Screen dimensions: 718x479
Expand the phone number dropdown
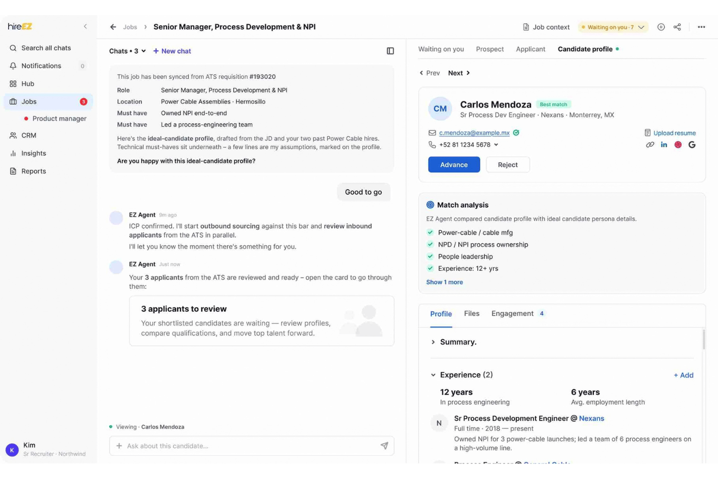pos(496,145)
